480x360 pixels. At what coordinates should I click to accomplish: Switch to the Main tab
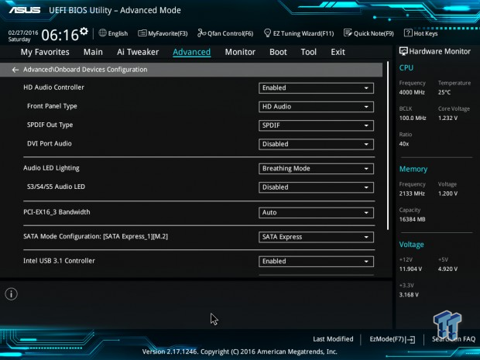pos(93,52)
